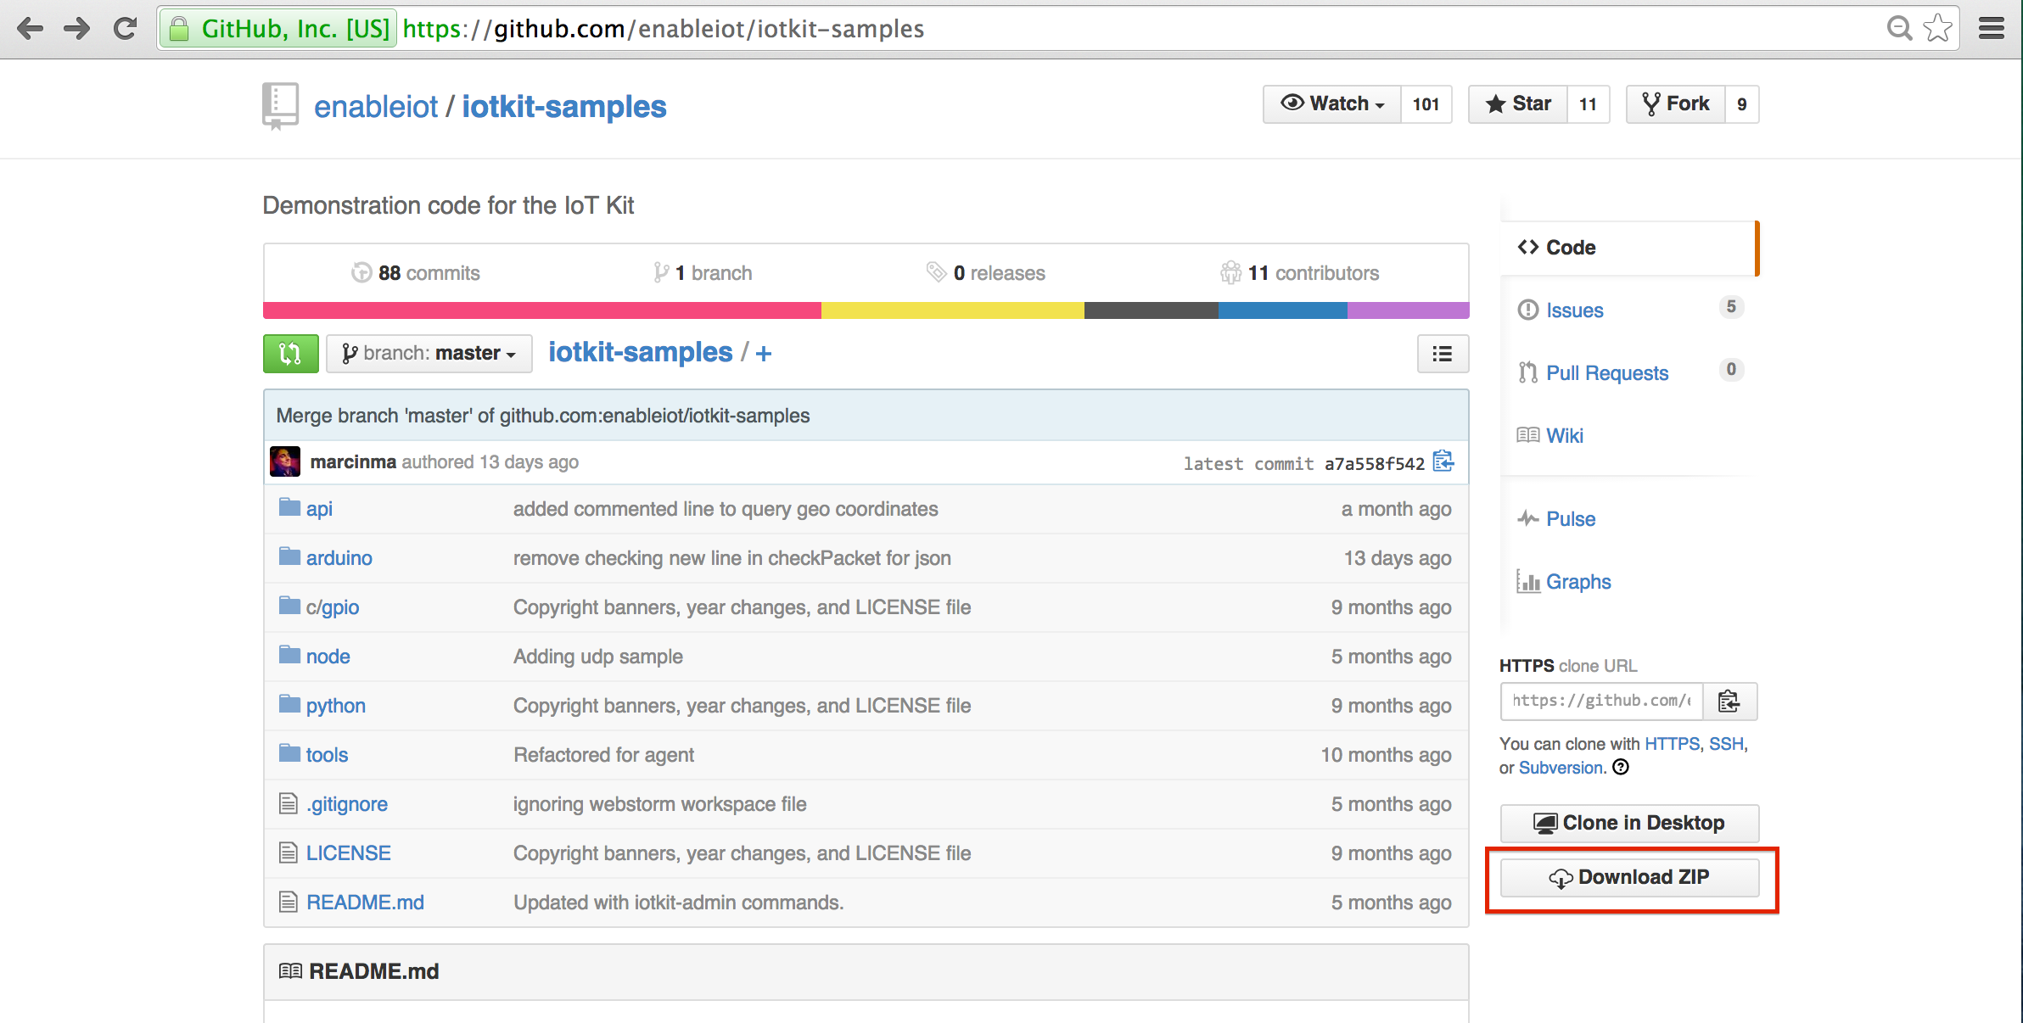Switch to the Issues tab

point(1573,310)
